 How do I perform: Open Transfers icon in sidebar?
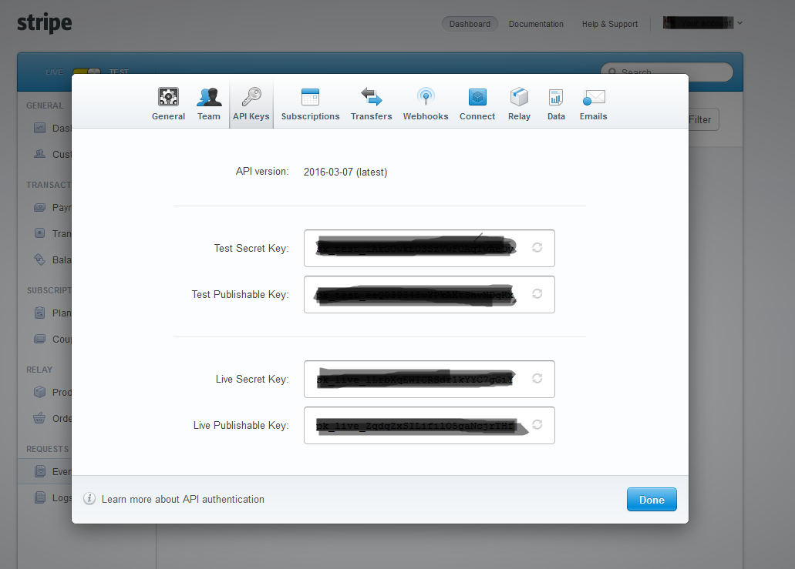pyautogui.click(x=39, y=233)
